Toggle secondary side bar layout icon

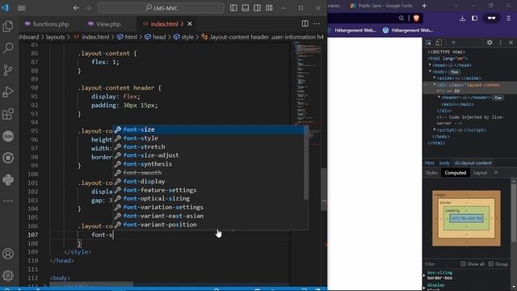pyautogui.click(x=257, y=8)
